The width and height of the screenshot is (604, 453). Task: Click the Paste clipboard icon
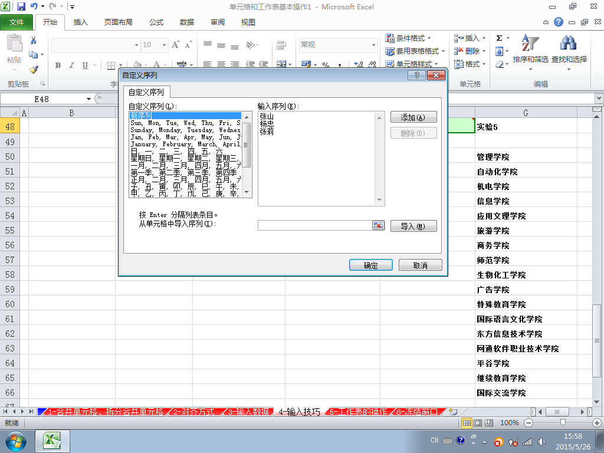click(14, 43)
